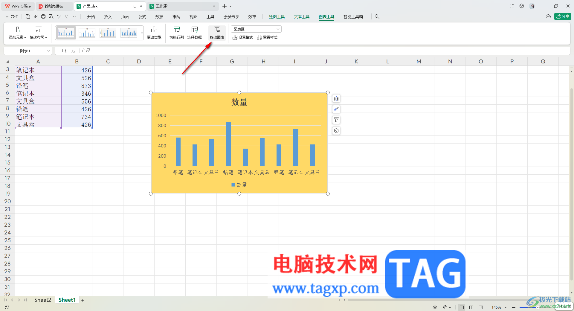Image resolution: width=574 pixels, height=311 pixels.
Task: Click the zoom out minus icon
Action: click(514, 307)
